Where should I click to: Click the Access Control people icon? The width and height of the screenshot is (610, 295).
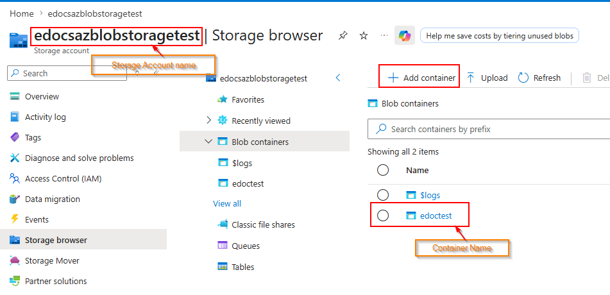[14, 179]
